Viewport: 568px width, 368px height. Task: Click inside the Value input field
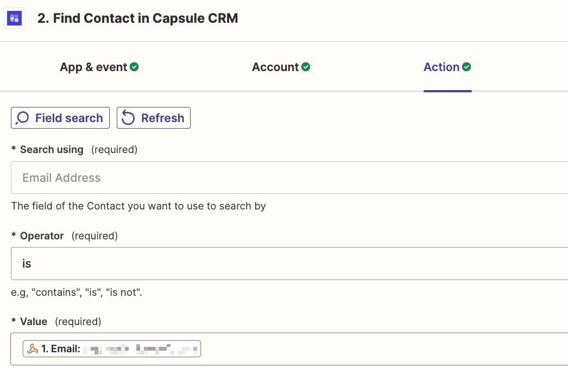289,349
